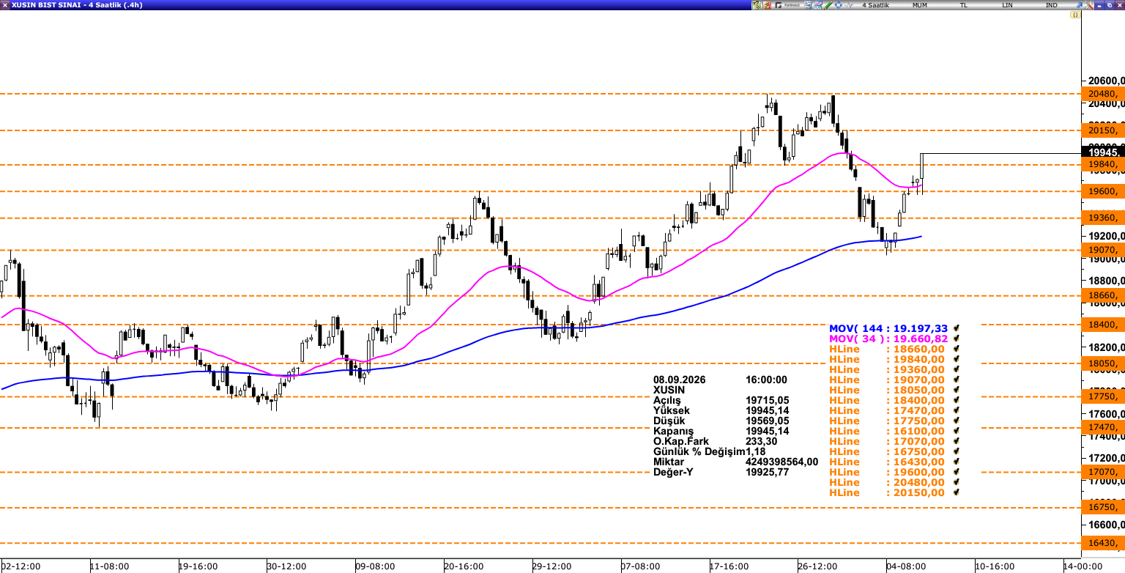Click the HLine : 16430,00 legend text

tap(886, 462)
